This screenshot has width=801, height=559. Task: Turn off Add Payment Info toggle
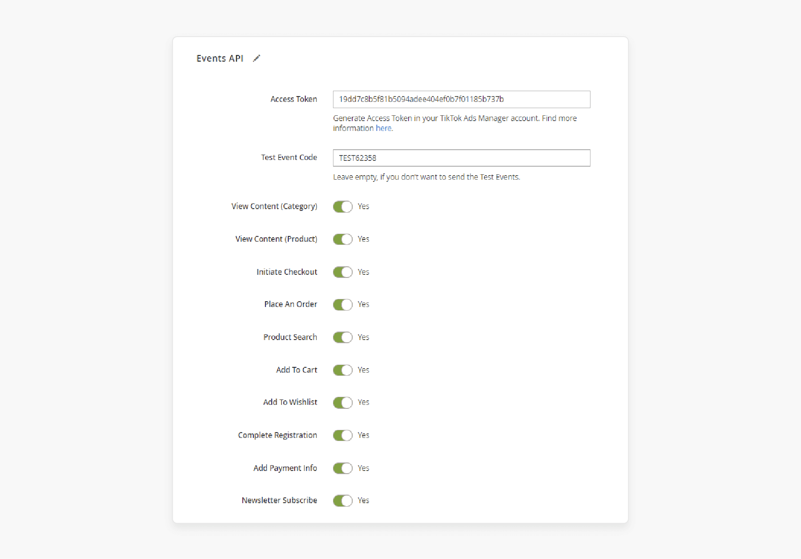coord(343,468)
